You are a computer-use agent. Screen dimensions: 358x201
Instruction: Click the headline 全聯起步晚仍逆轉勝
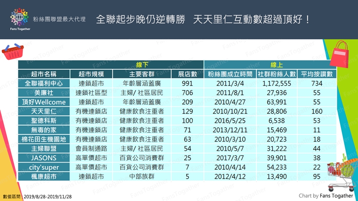coord(141,19)
